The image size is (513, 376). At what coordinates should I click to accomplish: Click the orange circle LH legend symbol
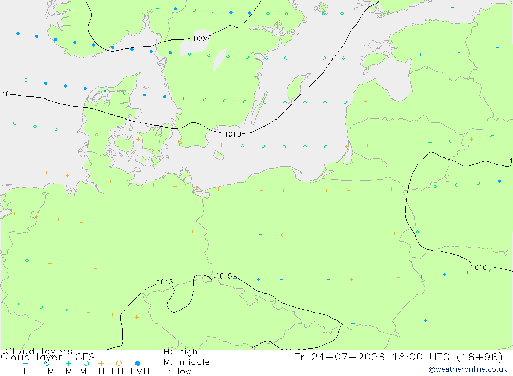(119, 363)
